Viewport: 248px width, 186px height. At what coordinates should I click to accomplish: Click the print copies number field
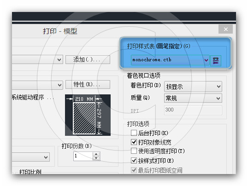tap(83, 156)
